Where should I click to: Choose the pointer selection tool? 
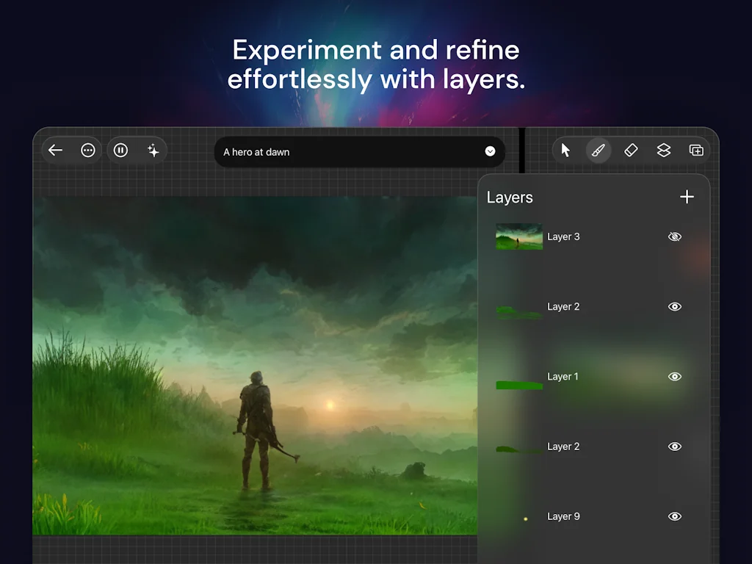pos(565,150)
